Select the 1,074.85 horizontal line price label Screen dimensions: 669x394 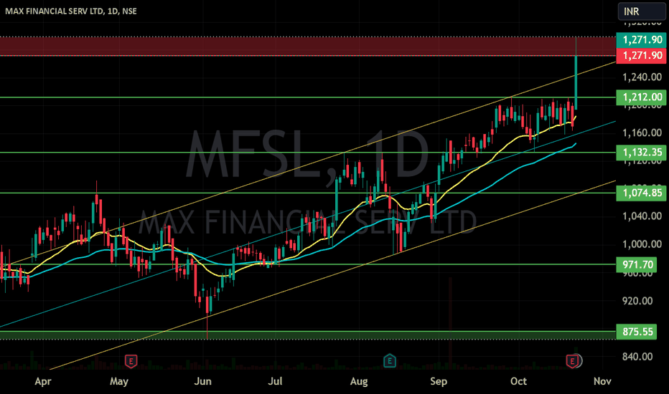click(641, 193)
